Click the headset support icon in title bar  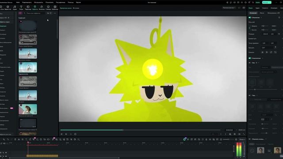(x=245, y=3)
